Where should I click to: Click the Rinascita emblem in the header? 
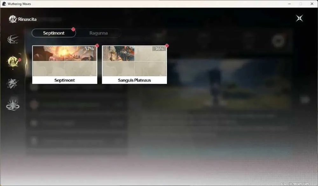13,19
